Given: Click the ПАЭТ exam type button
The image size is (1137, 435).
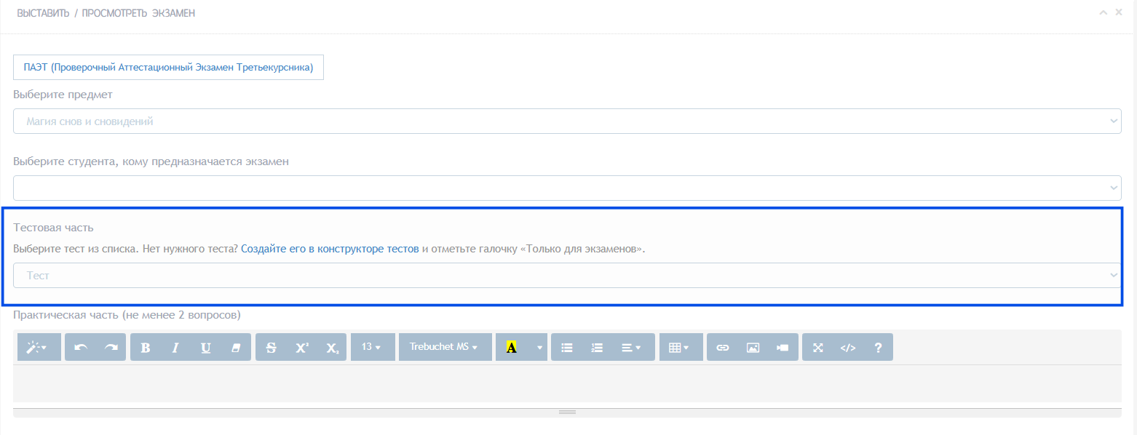Looking at the screenshot, I should click(x=168, y=68).
